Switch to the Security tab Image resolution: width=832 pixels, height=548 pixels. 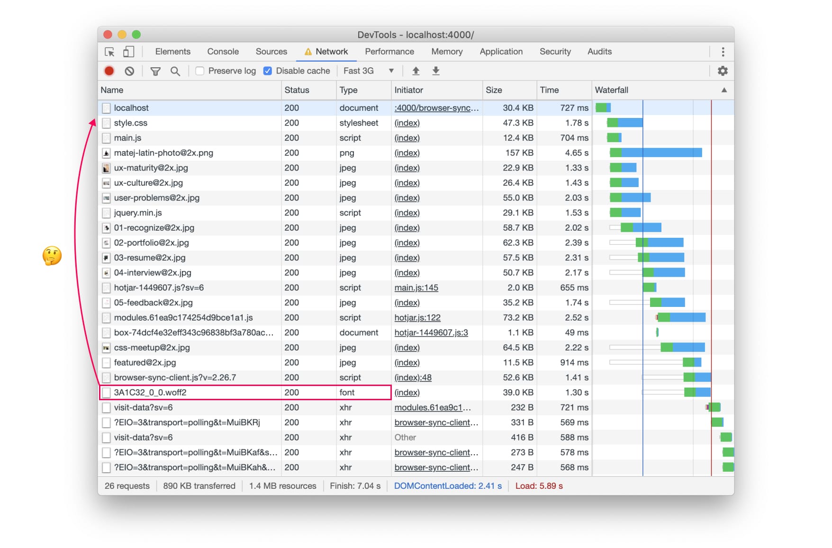click(x=555, y=52)
